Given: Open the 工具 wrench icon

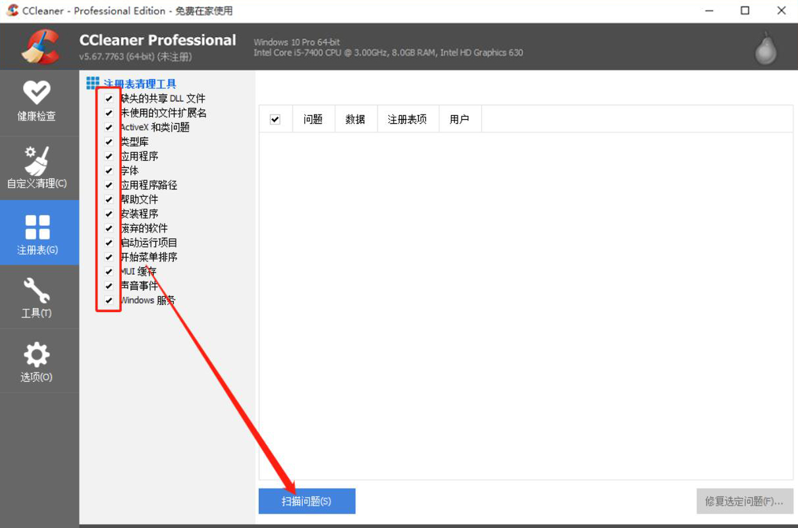Looking at the screenshot, I should (36, 291).
